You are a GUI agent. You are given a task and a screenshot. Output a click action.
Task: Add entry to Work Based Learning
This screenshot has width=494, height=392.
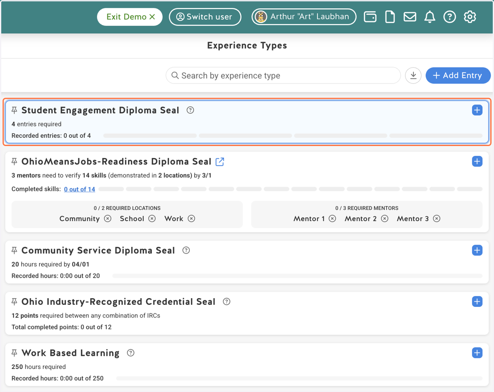477,353
